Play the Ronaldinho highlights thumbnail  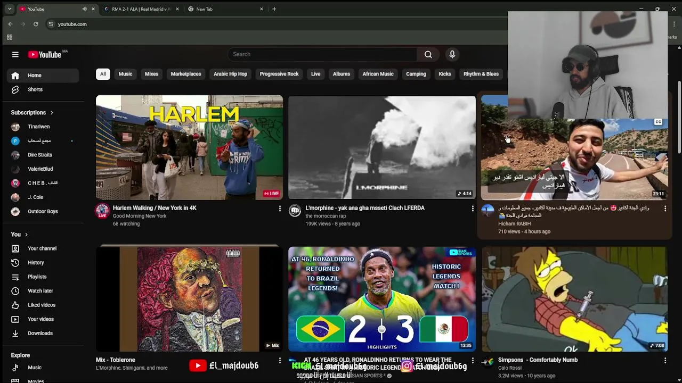[x=381, y=299]
